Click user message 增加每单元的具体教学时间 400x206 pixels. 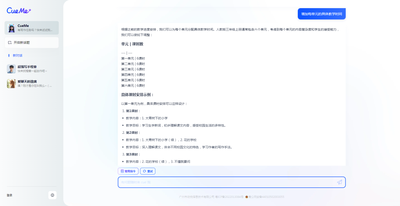(322, 14)
